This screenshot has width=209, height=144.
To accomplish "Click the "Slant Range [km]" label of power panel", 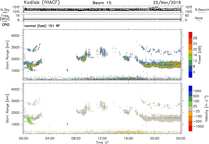I will click(x=7, y=55).
